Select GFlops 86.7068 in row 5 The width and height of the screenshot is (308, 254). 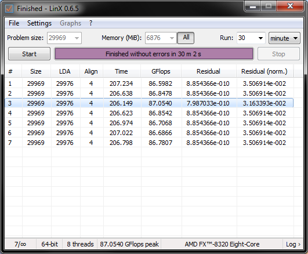[x=161, y=123]
